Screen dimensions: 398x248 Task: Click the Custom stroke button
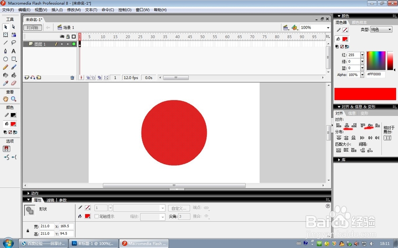(x=179, y=208)
